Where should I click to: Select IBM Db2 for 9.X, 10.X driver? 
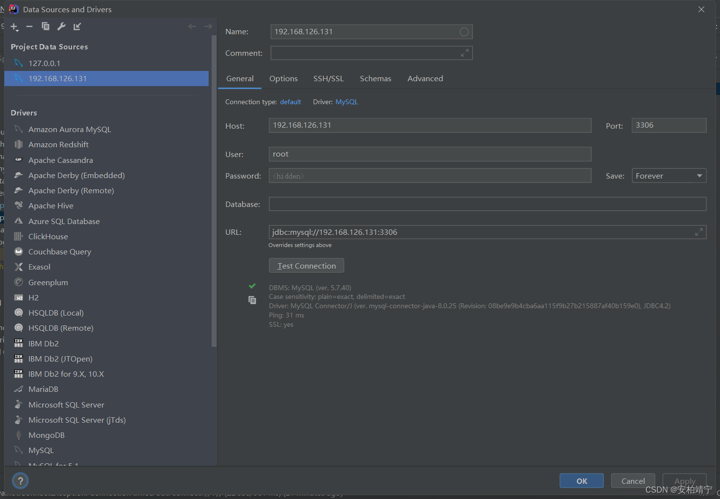click(107, 374)
